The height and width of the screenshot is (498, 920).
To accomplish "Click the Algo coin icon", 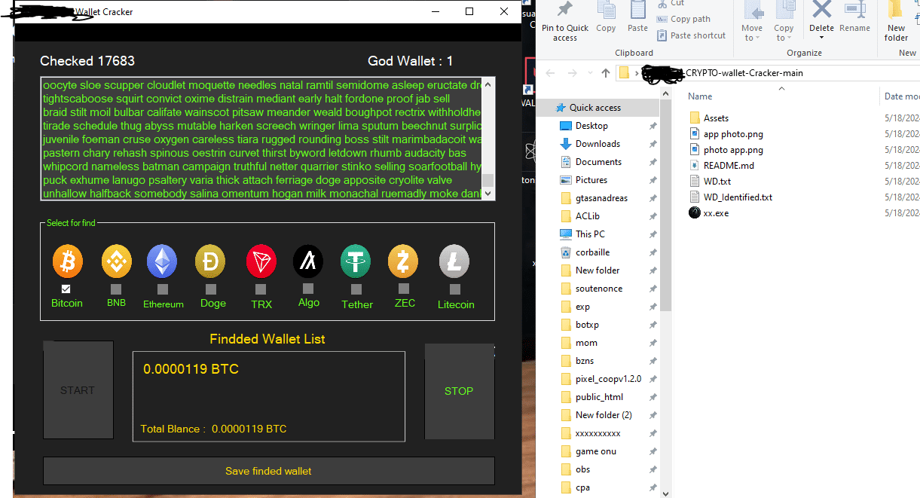I will pos(308,261).
